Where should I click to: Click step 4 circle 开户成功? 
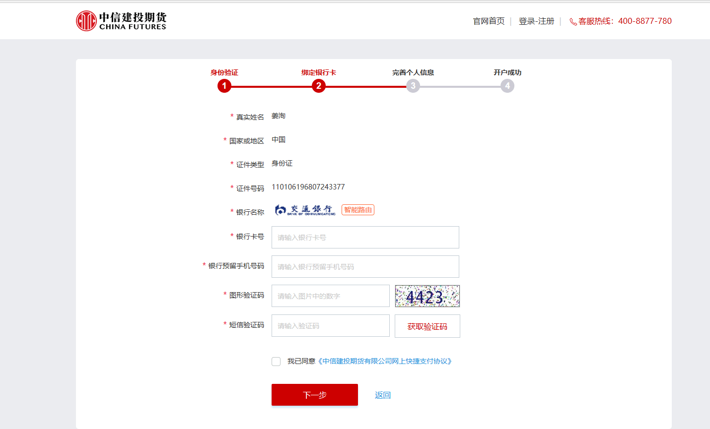click(507, 86)
